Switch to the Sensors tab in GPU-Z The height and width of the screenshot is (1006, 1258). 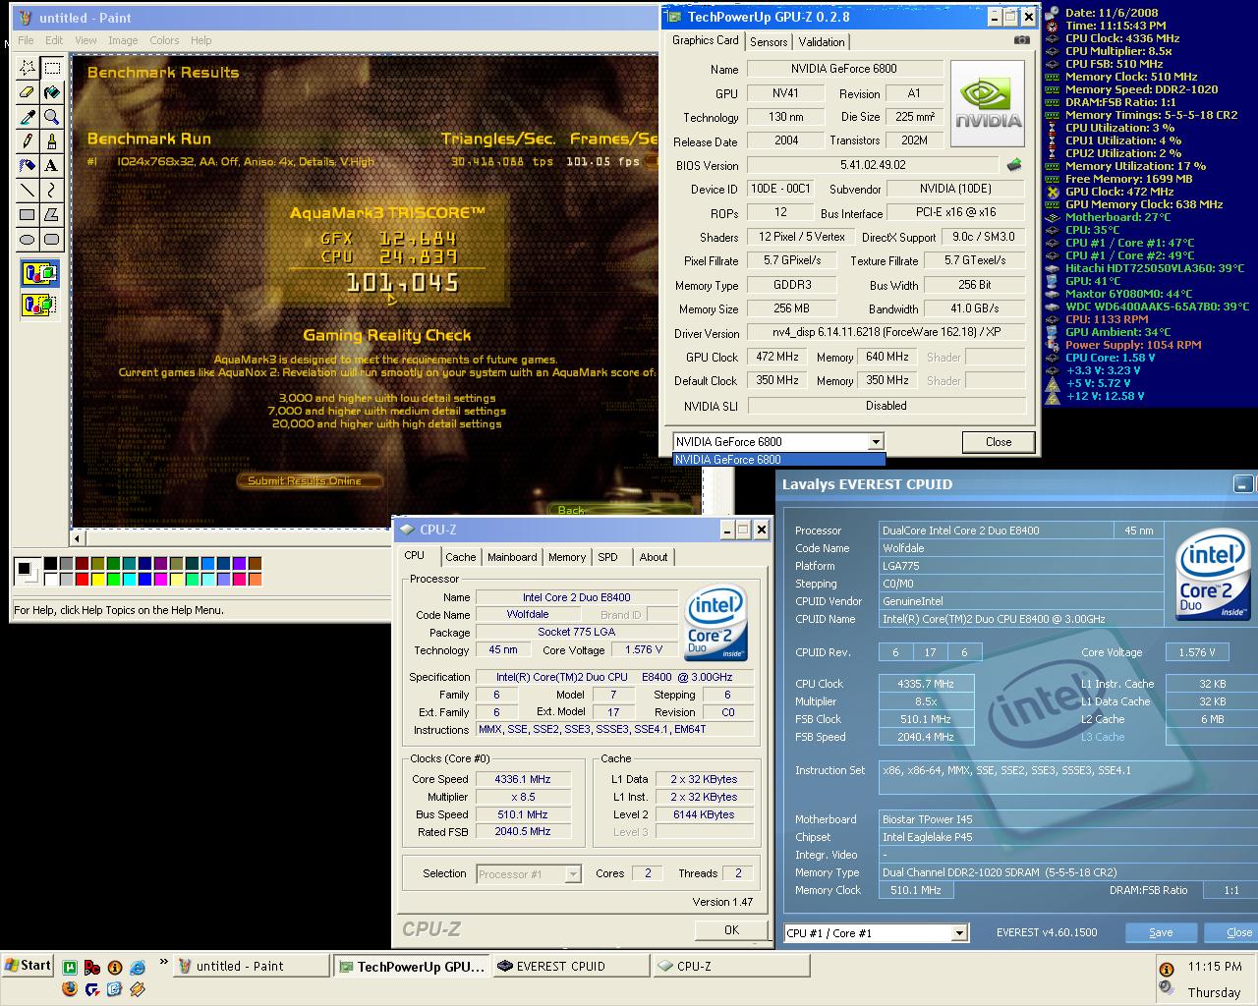pyautogui.click(x=769, y=41)
